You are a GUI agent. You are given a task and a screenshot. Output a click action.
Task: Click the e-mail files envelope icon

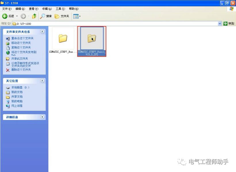8,64
